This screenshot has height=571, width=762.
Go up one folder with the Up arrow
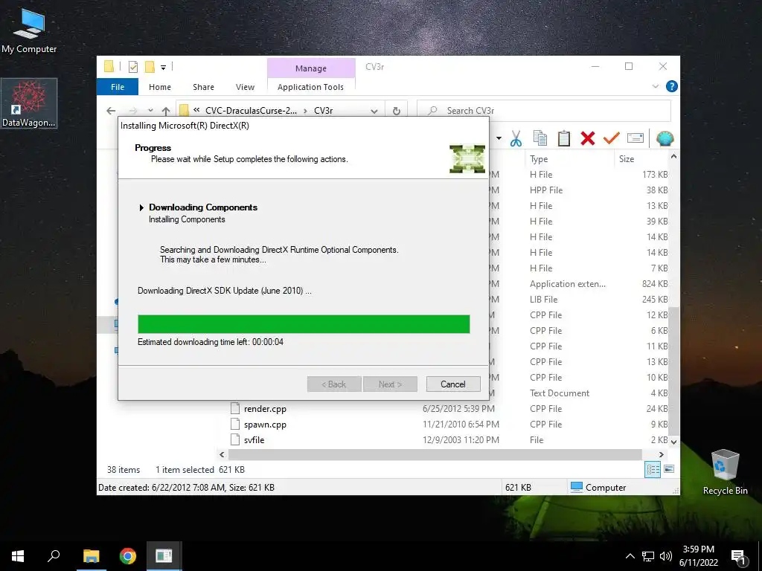(166, 111)
